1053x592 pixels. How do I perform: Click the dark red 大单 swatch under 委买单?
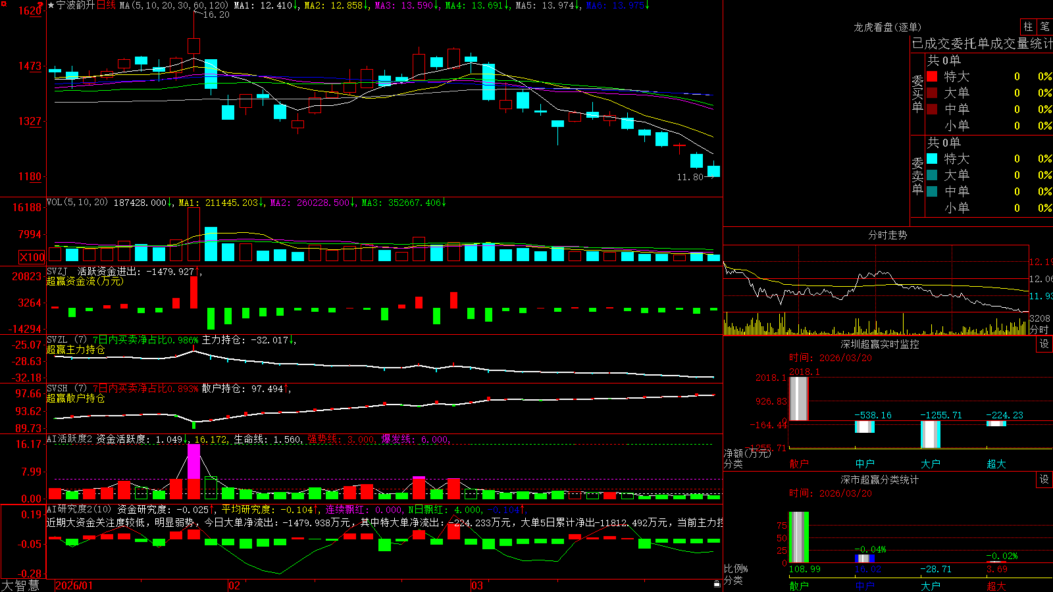point(932,93)
